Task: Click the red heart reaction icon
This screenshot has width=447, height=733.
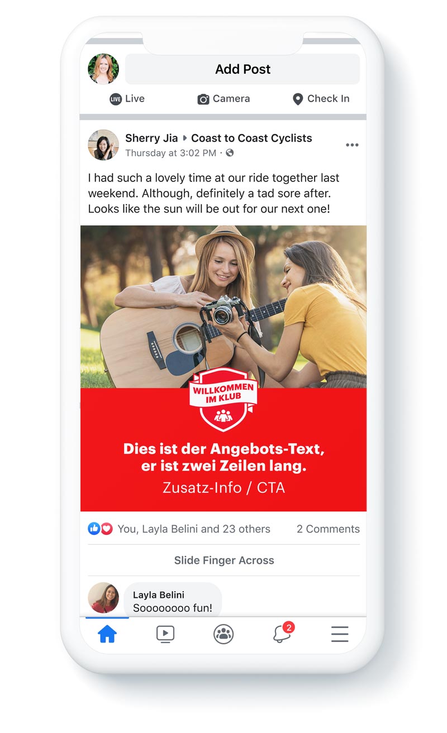Action: tap(106, 529)
